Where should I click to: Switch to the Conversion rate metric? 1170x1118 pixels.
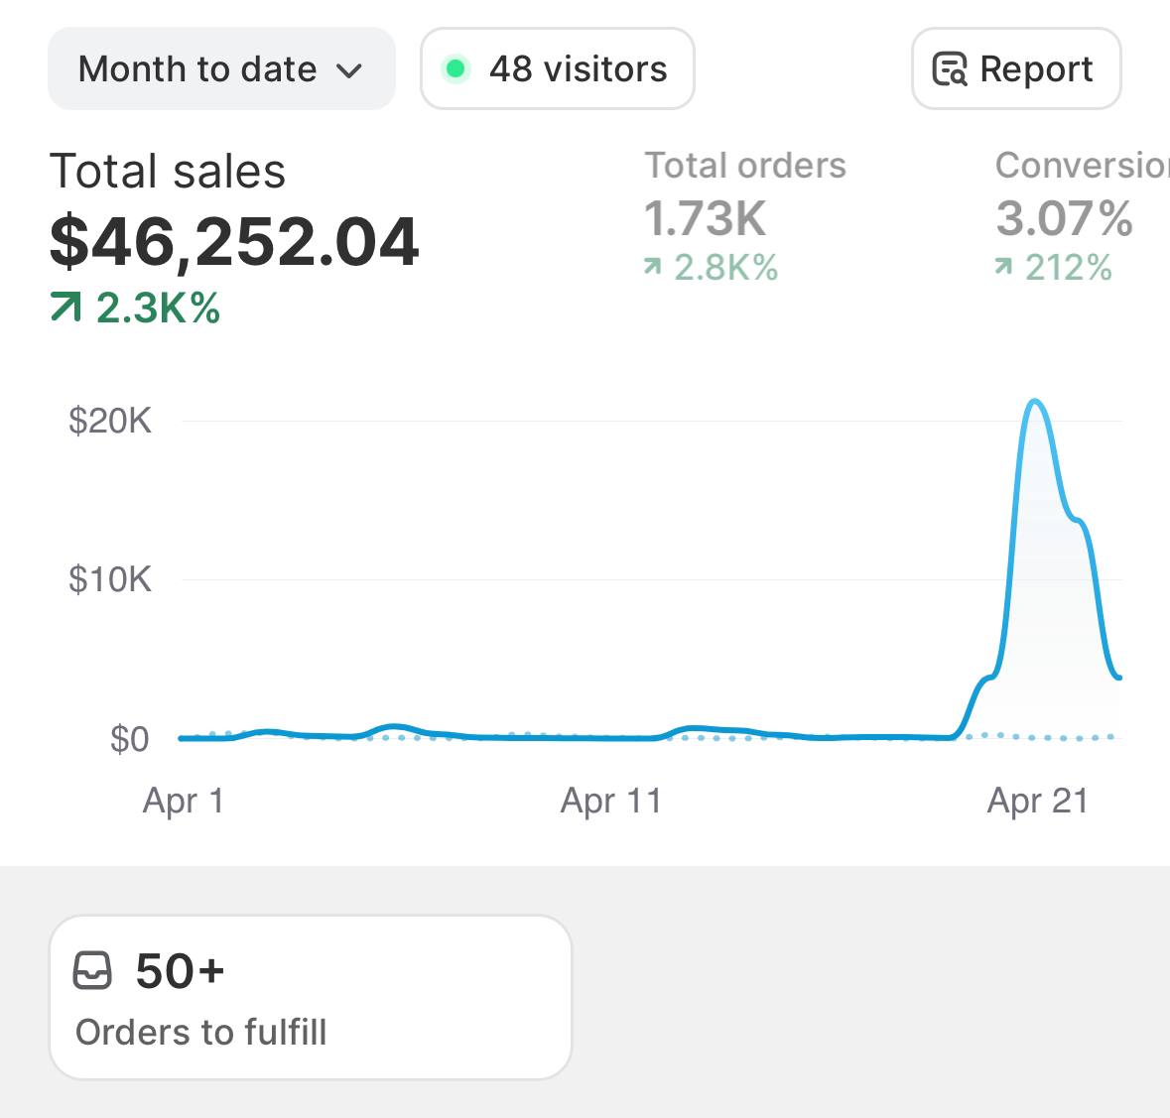point(1082,166)
